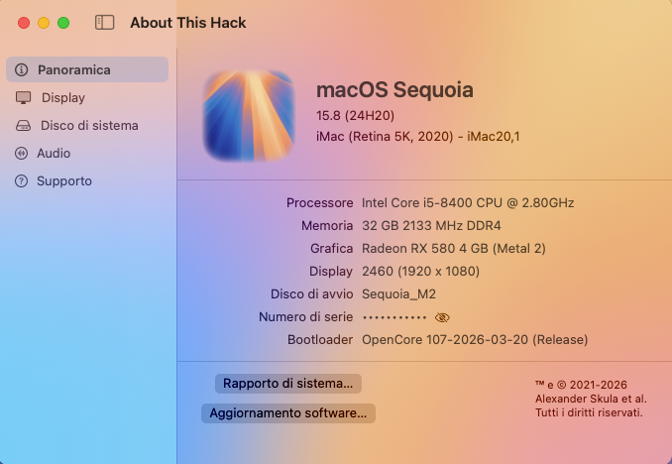Minimize the window with yellow button

(x=44, y=23)
